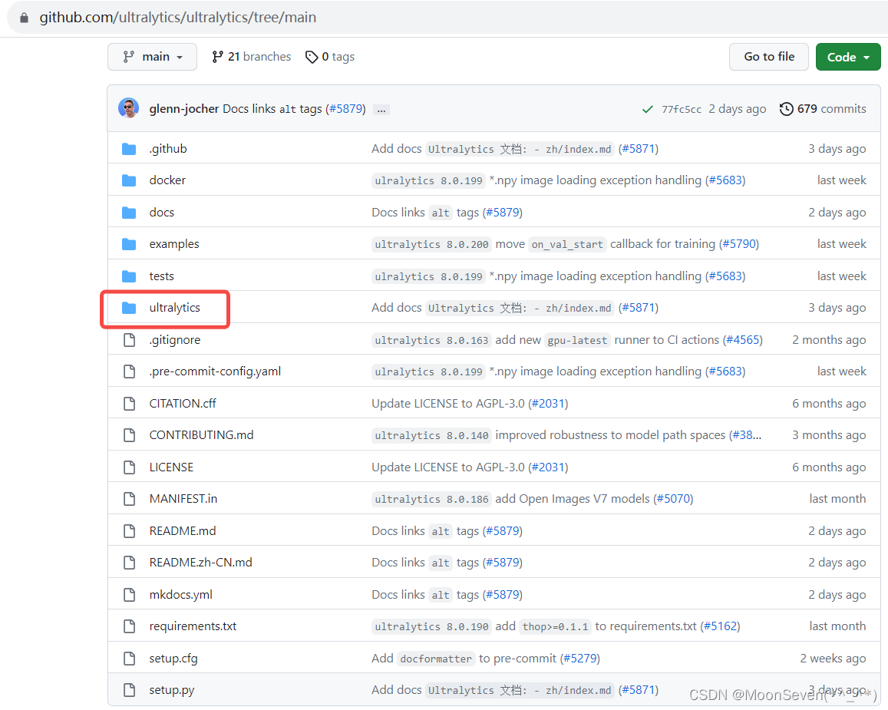The image size is (888, 710).
Task: Click the mkdocs.yml file icon
Action: [x=129, y=595]
